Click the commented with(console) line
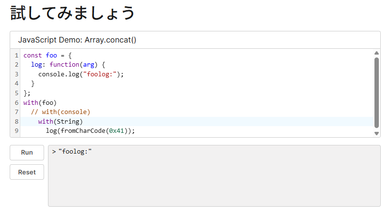 (61, 112)
